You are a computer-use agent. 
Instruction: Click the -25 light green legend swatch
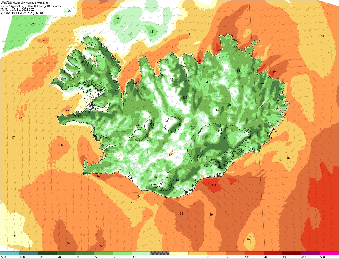pyautogui.click(x=122, y=253)
